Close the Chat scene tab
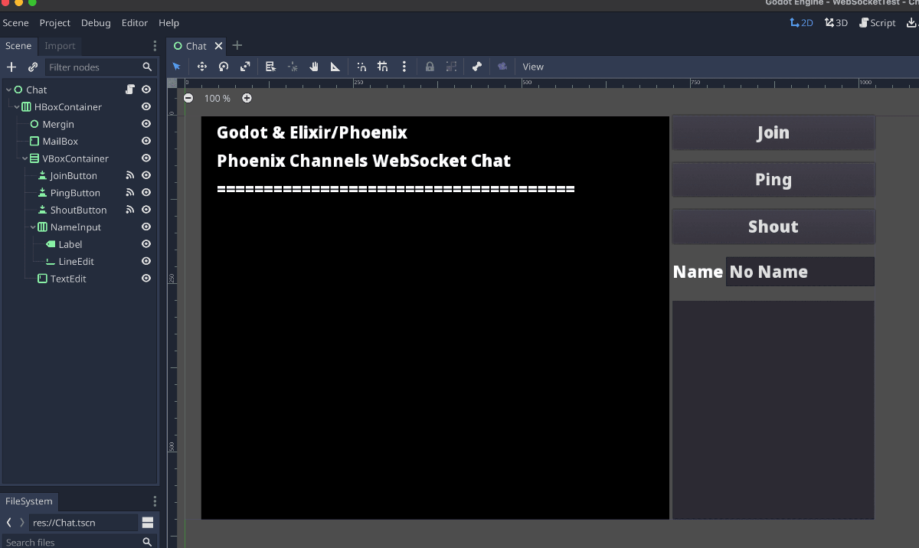Screen dimensions: 919x548 tap(218, 46)
